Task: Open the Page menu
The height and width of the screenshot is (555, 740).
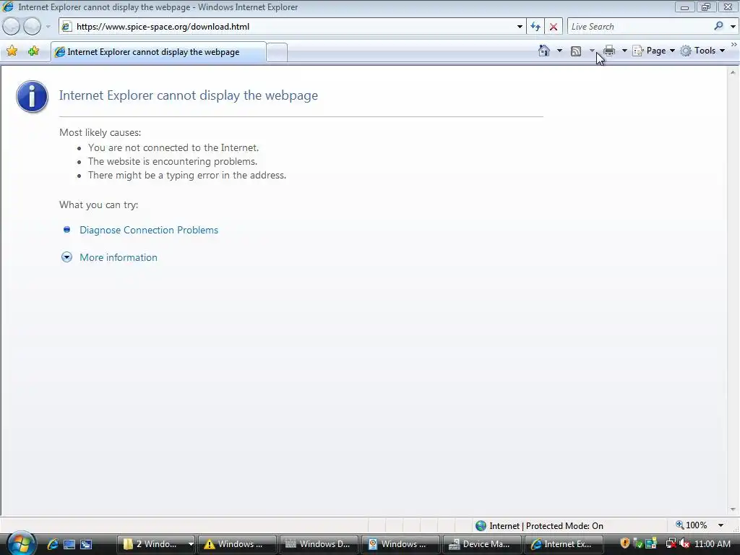Action: (x=653, y=51)
